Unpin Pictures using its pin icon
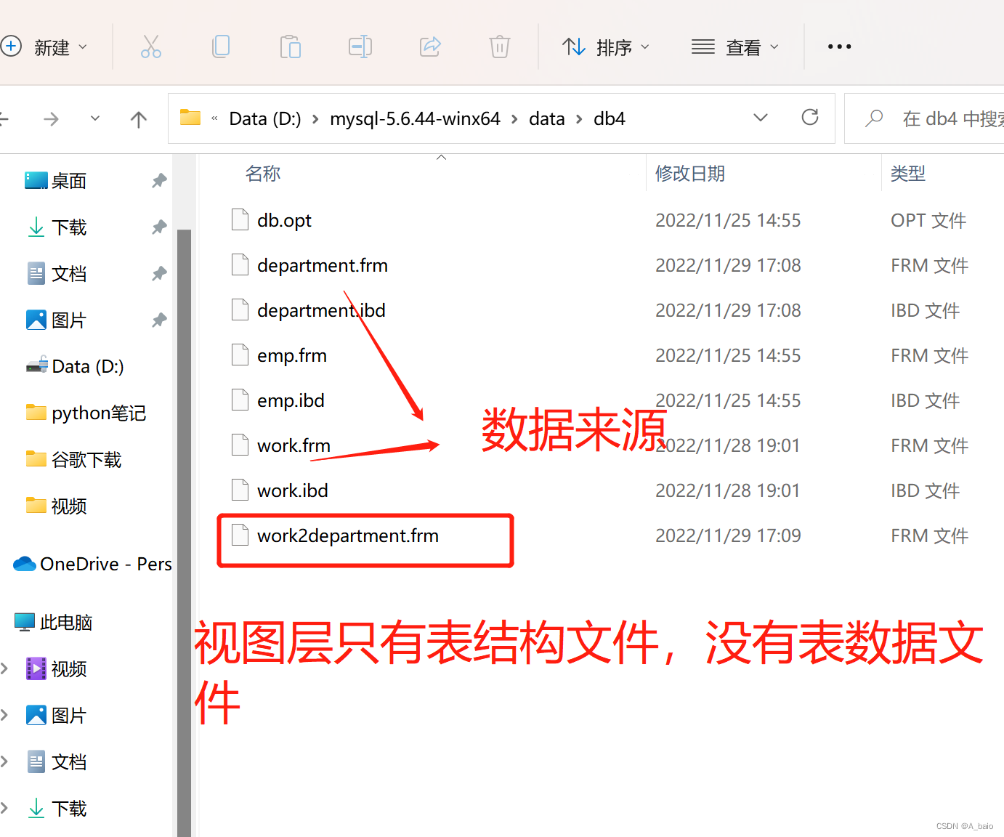 click(x=159, y=320)
